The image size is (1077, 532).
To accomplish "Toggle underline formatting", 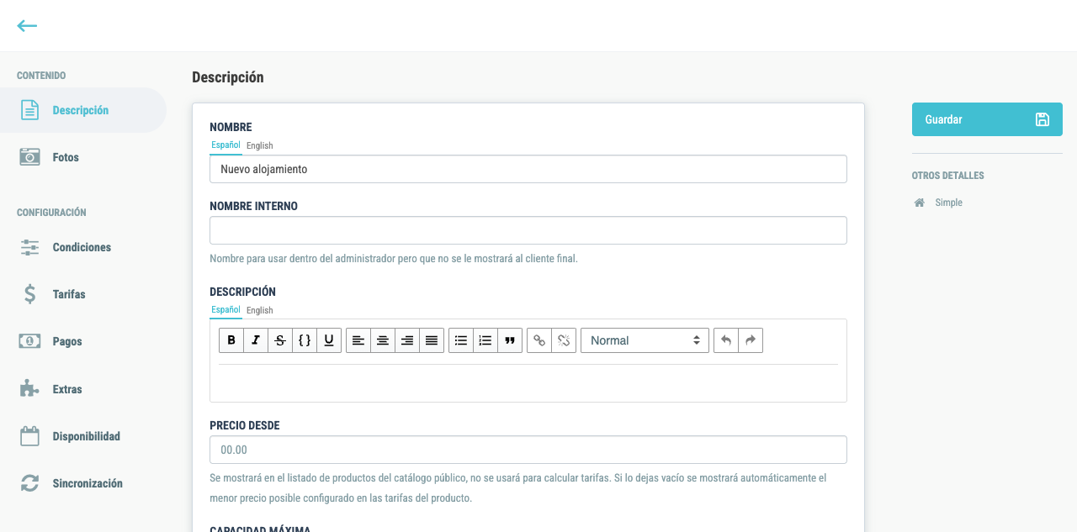I will coord(329,340).
